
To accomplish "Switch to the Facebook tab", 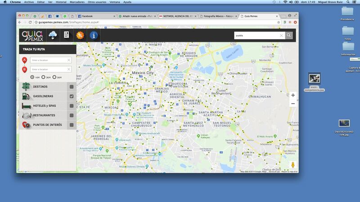I will click(96, 16).
